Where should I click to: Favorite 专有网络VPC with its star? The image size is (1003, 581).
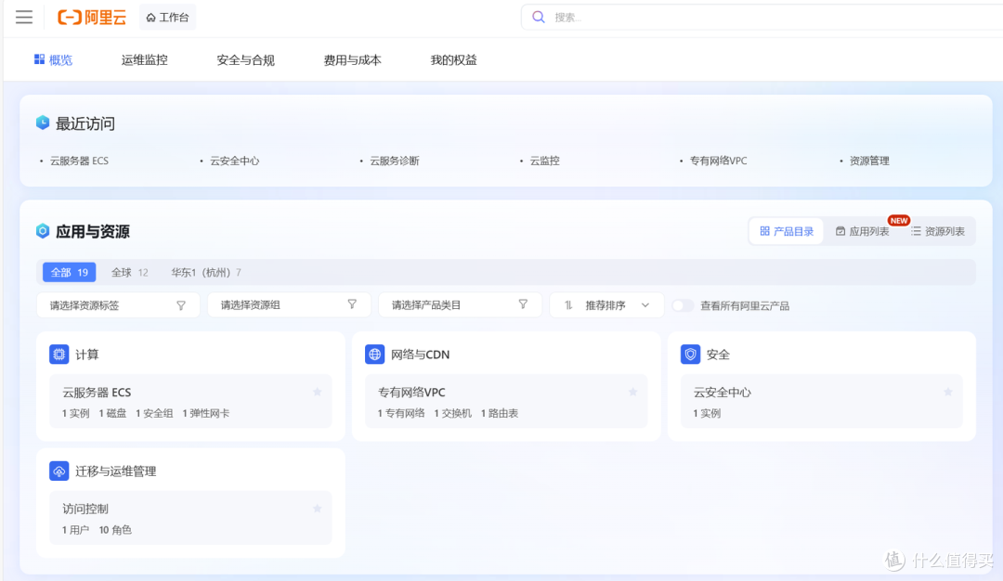632,392
